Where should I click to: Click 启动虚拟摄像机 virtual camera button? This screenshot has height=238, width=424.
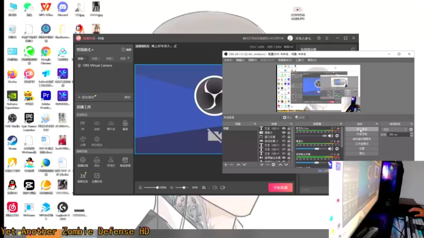pos(362,139)
